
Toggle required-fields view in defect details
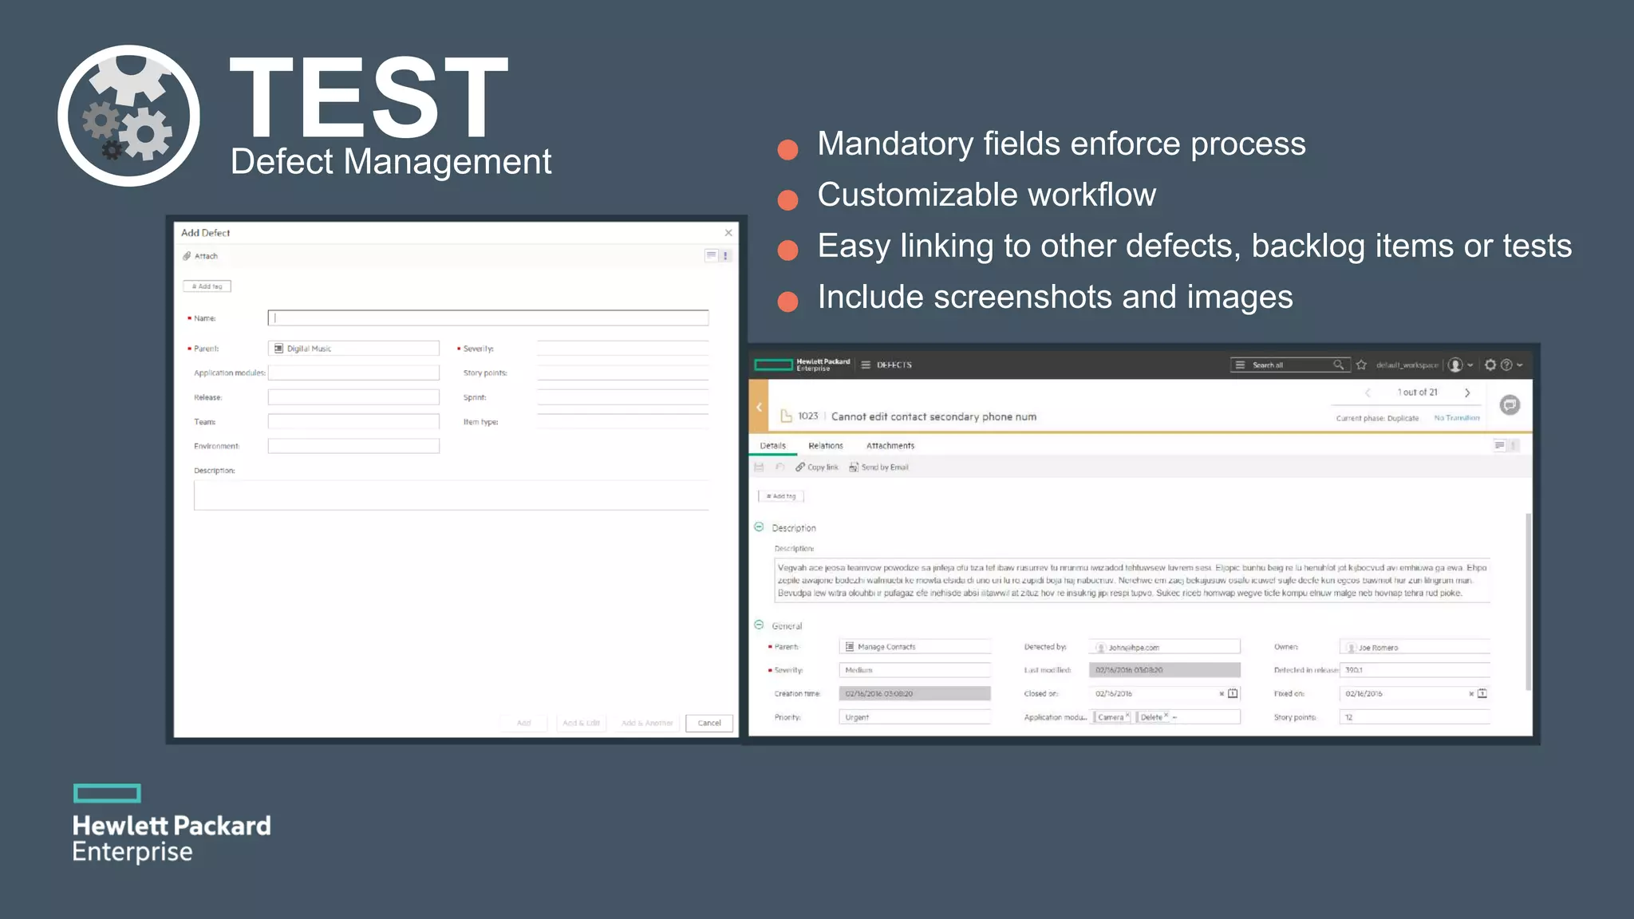[x=1514, y=445]
